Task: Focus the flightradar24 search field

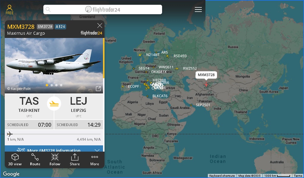Action: tap(102, 9)
